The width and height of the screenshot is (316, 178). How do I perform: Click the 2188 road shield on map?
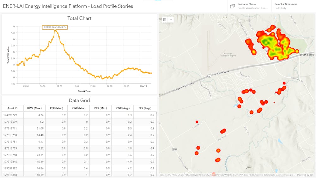(x=175, y=150)
